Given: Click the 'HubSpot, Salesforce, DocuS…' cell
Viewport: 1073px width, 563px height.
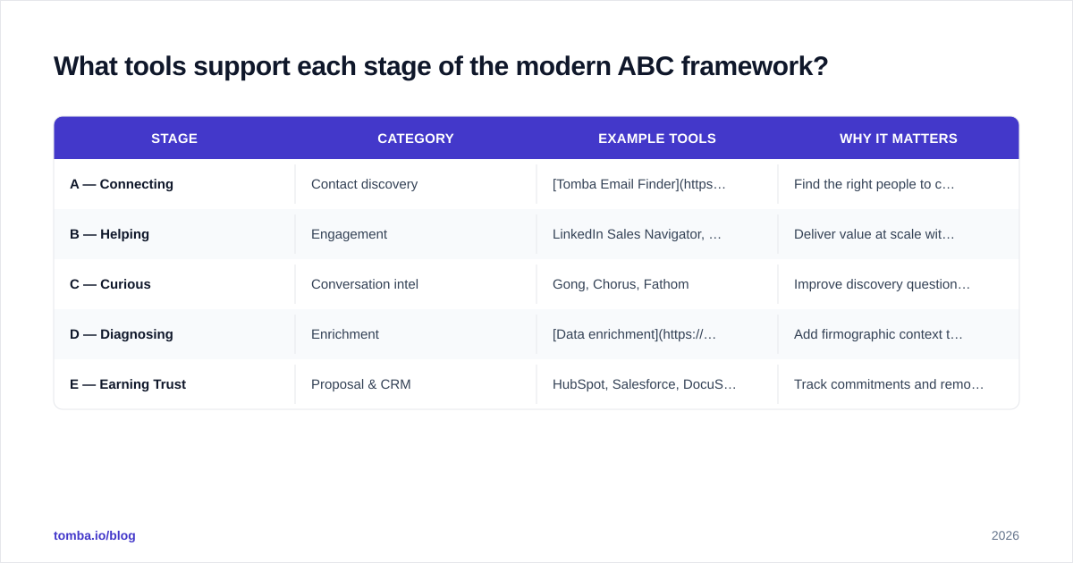Looking at the screenshot, I should [x=657, y=384].
